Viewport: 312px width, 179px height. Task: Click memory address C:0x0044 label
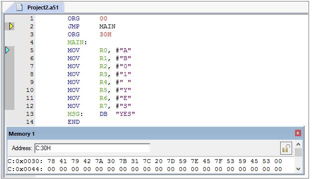25,169
